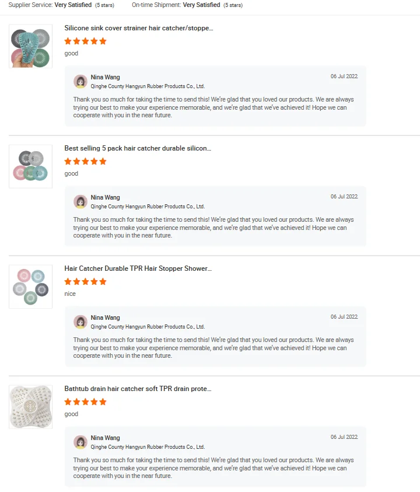Screen dimensions: 420x492
Task: Open Bathtub drain hair catcher product thumbnail
Action: coord(30,407)
